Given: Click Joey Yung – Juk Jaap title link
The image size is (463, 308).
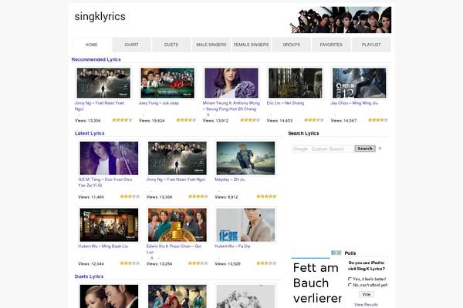Looking at the screenshot, I should coord(159,103).
